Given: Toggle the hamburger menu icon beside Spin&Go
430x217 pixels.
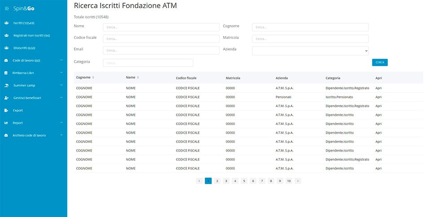Looking at the screenshot, I should (7, 9).
